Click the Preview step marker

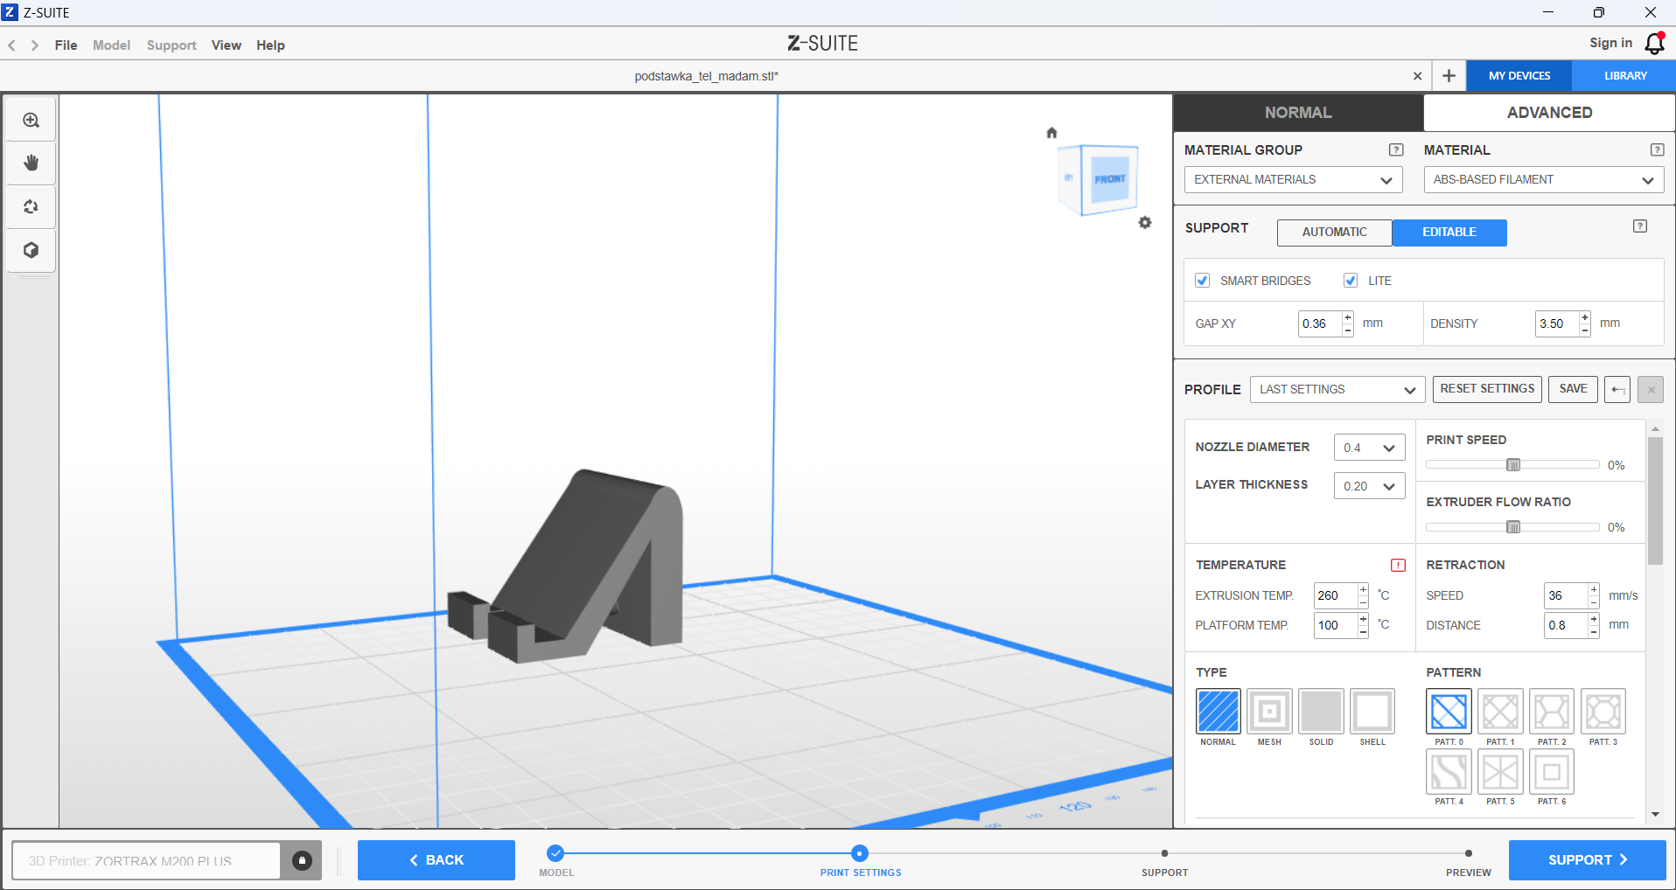pyautogui.click(x=1468, y=853)
